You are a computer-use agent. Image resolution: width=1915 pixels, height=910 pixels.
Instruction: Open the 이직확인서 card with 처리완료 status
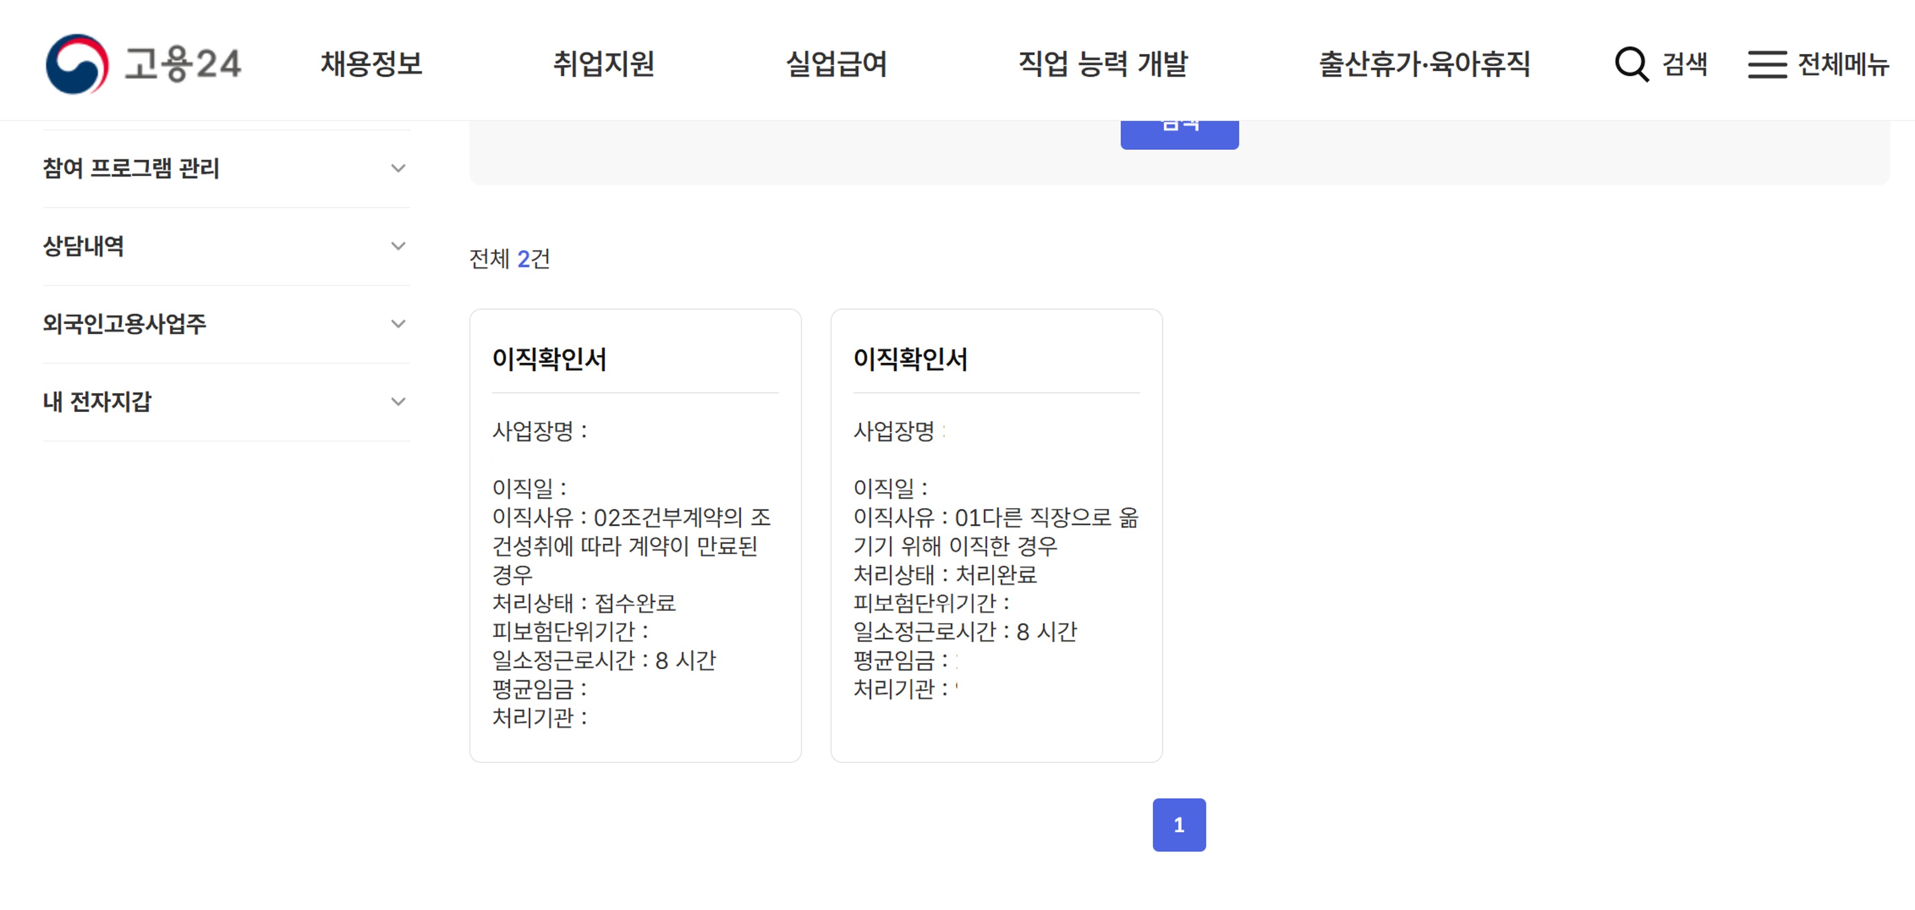tap(996, 535)
